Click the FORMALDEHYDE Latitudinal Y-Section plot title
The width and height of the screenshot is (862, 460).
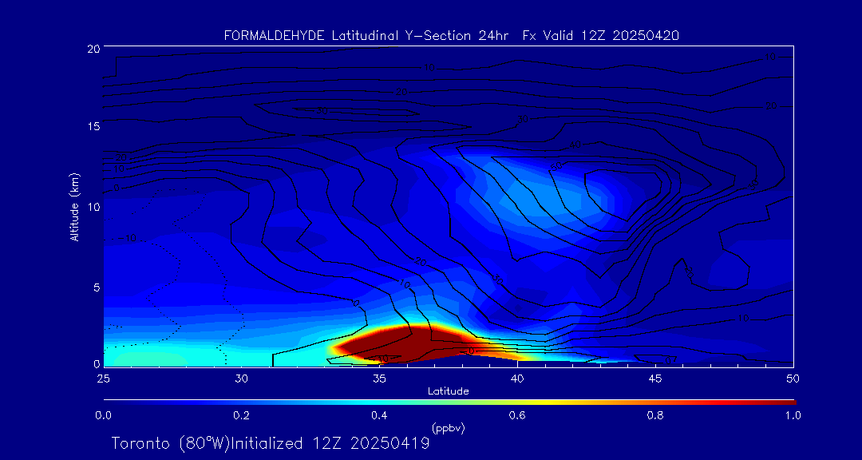tap(452, 35)
